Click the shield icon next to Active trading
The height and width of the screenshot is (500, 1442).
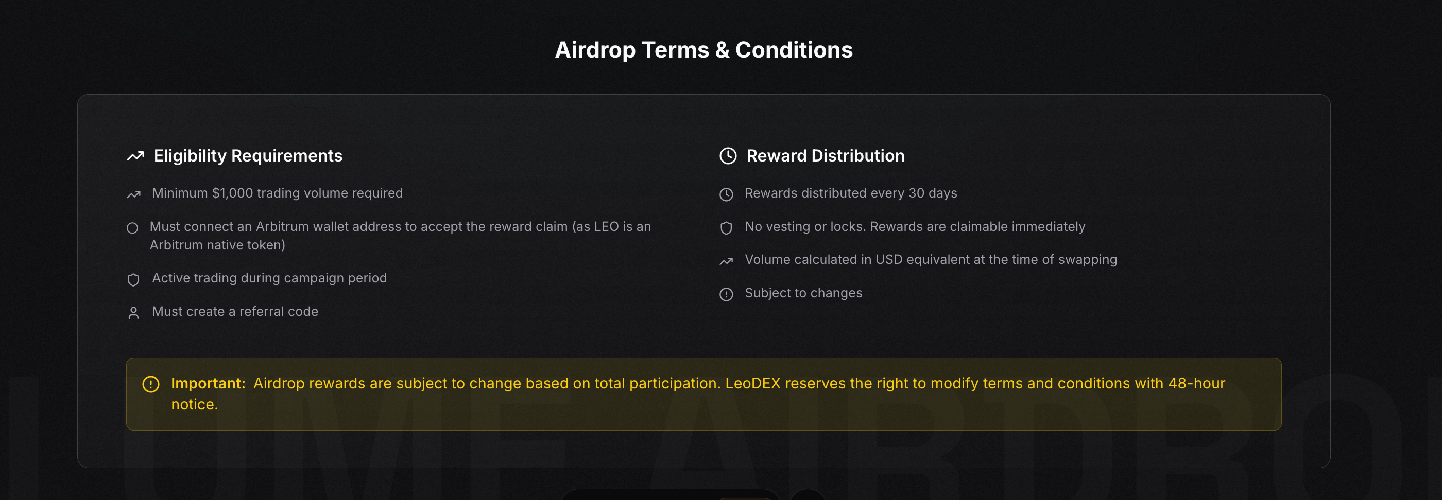[x=133, y=280]
